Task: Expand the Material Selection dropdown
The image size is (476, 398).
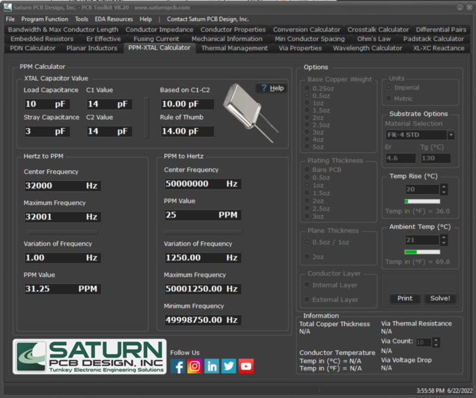Action: [x=451, y=135]
